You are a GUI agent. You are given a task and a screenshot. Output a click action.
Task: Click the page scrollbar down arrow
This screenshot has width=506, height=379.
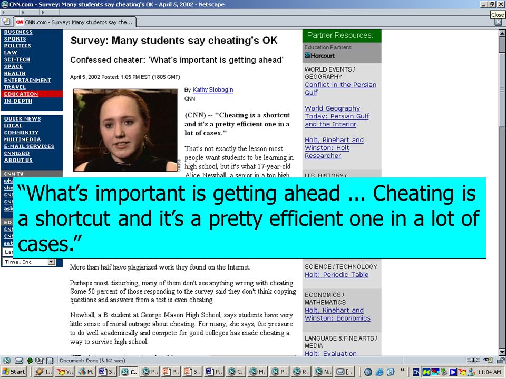click(502, 352)
